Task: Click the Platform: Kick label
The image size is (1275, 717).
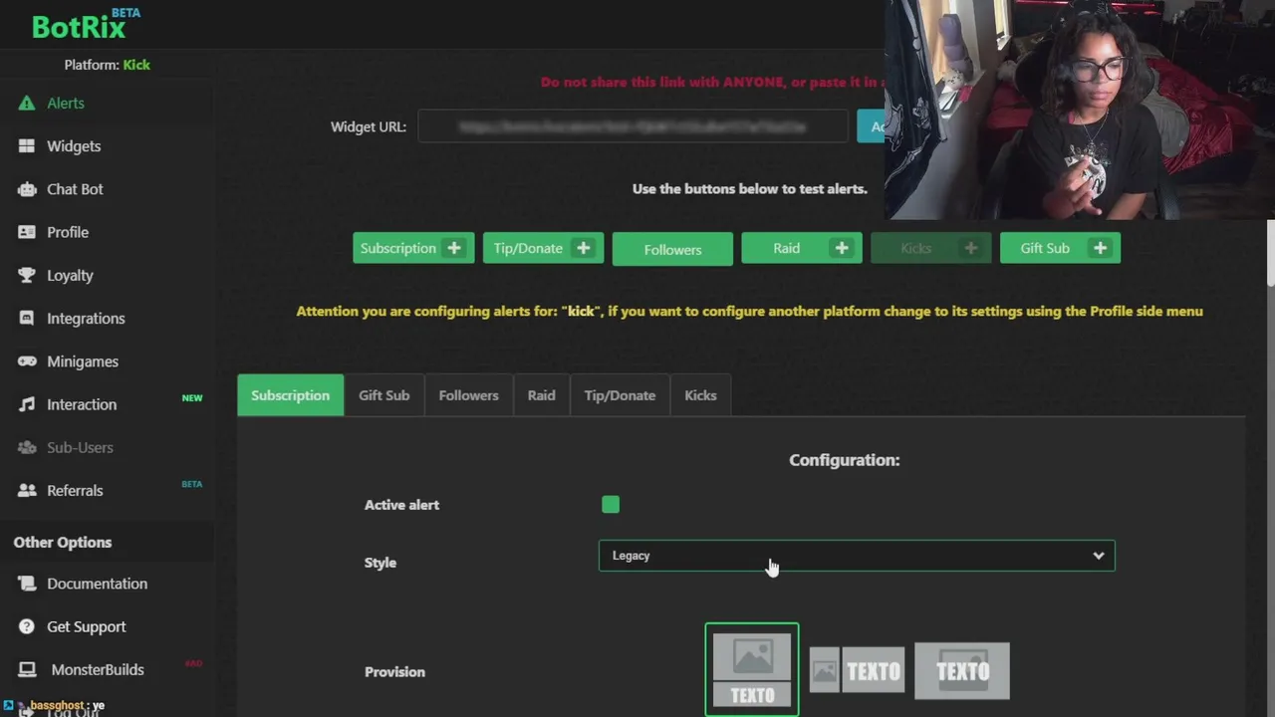Action: 108,65
